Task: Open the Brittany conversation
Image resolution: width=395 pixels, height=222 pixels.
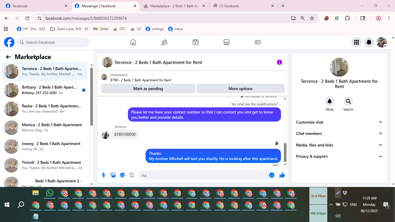Action: 45,90
